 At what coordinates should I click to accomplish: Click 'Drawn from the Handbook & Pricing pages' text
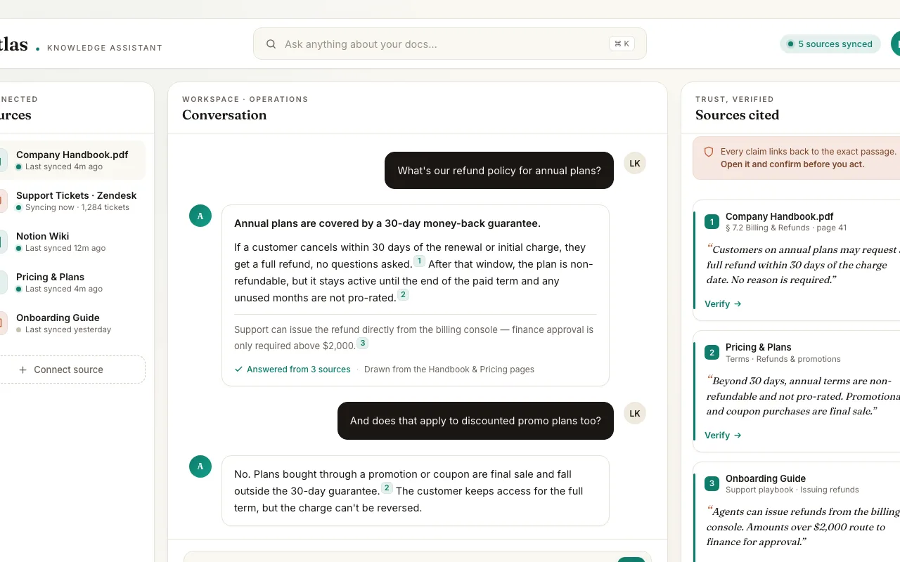pos(449,370)
